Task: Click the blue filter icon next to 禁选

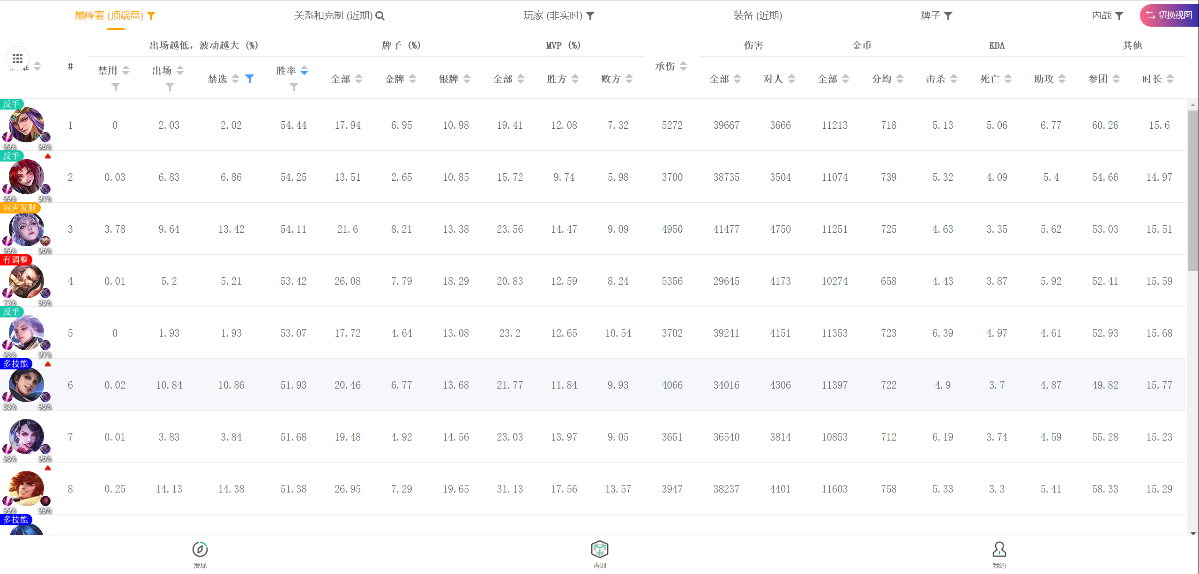Action: coord(250,79)
